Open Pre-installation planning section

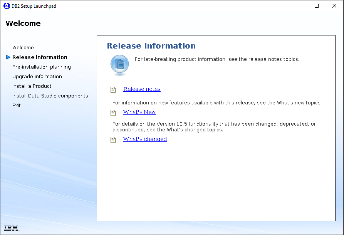42,67
